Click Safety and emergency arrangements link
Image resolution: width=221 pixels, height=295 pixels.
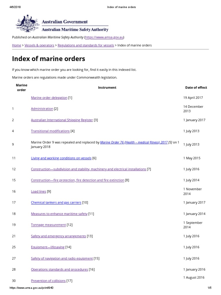point(58,236)
